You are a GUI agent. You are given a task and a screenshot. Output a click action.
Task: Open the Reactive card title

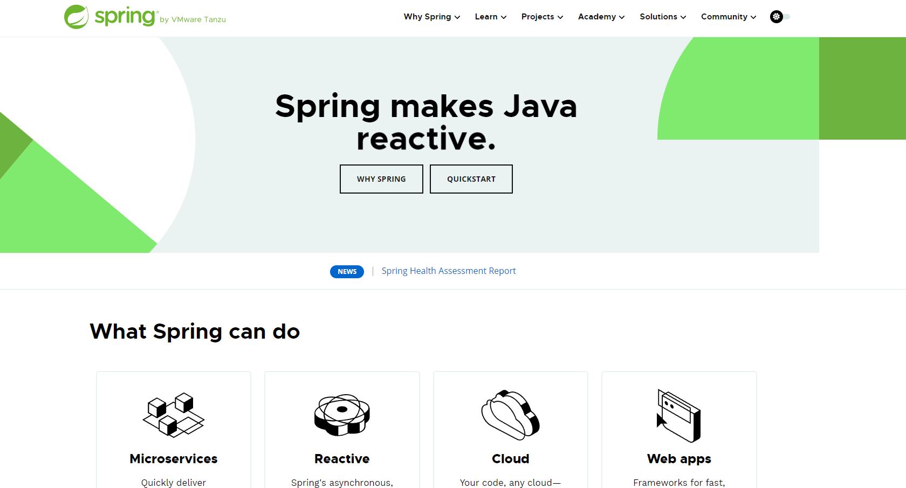342,459
